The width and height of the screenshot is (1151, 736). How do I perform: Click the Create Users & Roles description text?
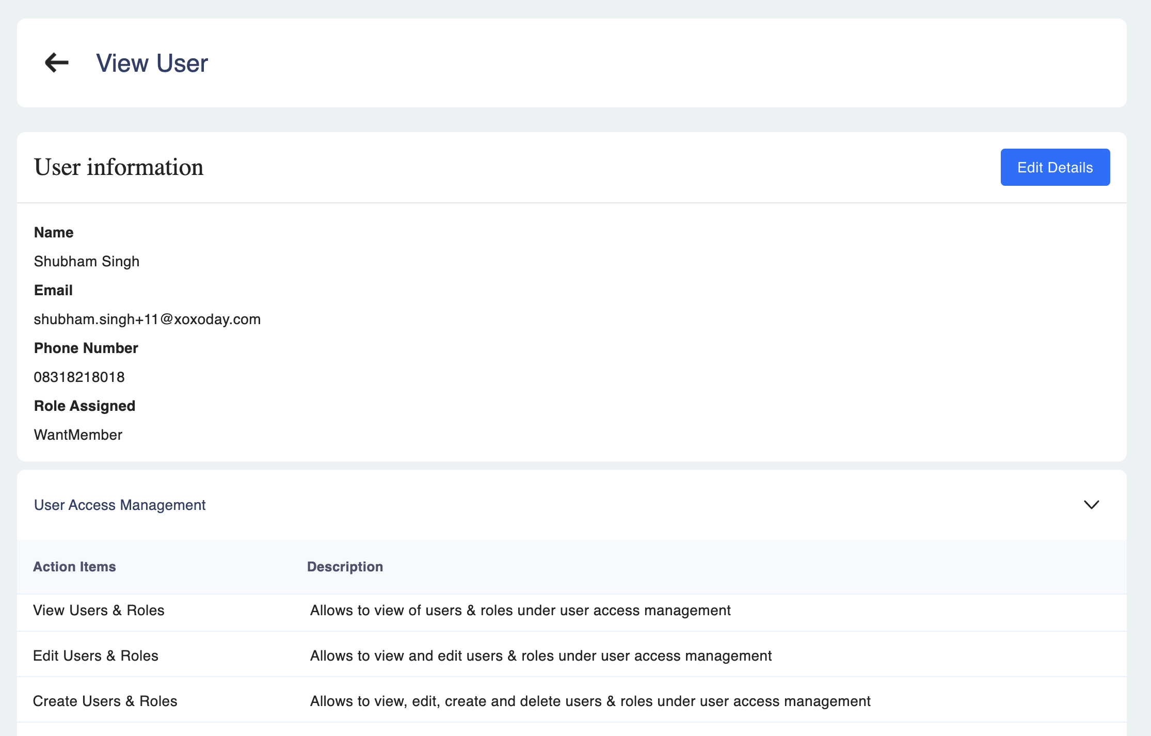[x=590, y=701]
